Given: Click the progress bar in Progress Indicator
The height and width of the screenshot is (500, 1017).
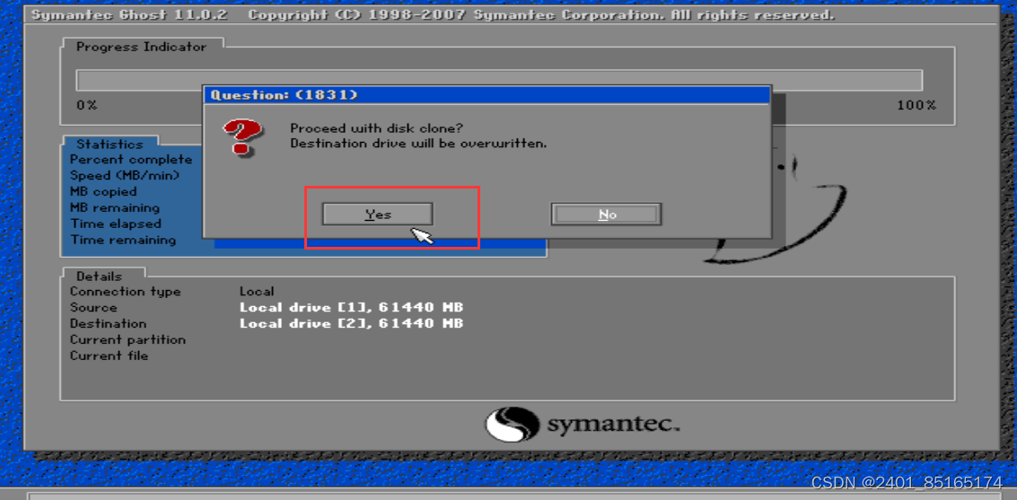Looking at the screenshot, I should point(499,81).
